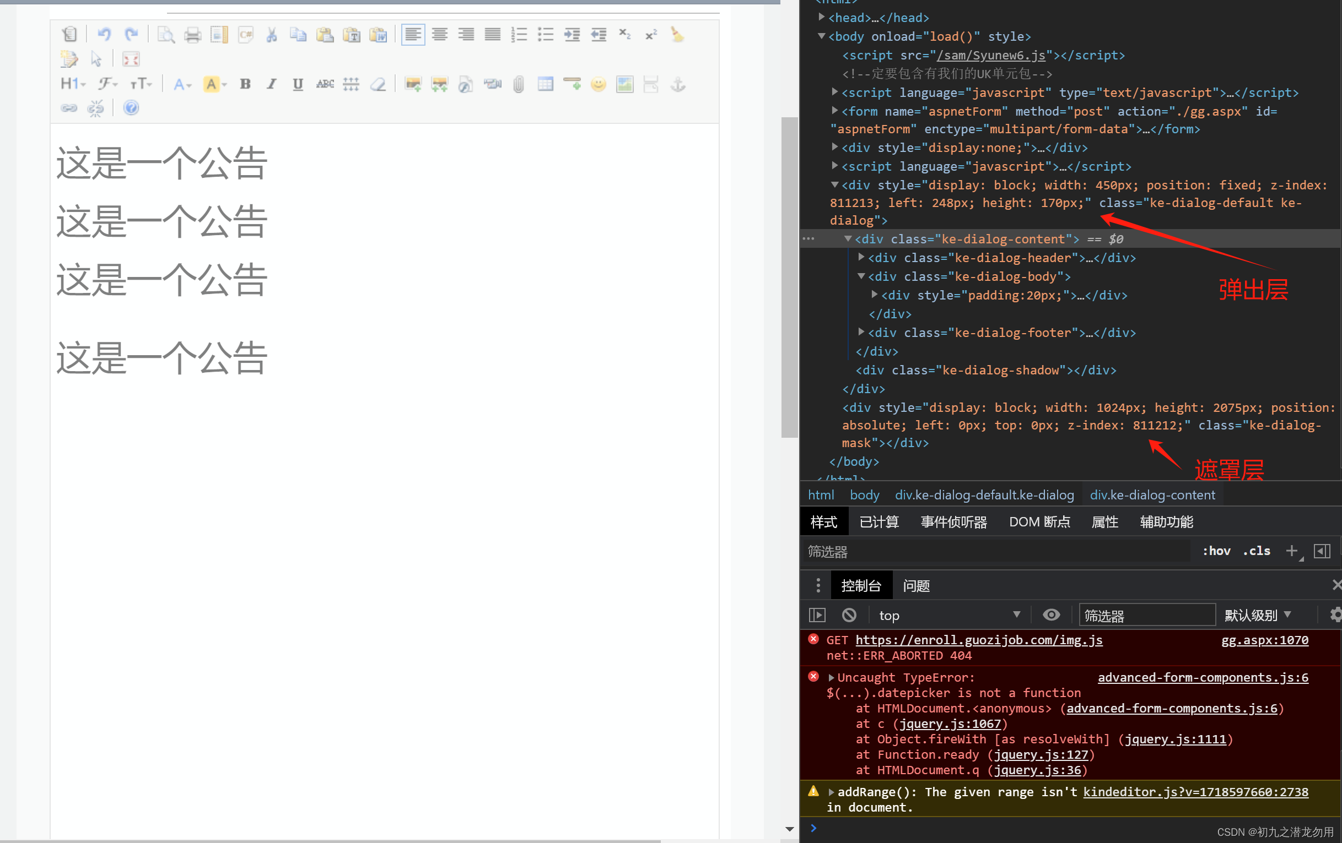This screenshot has height=843, width=1342.
Task: Open the editor help/about icon
Action: click(x=131, y=108)
